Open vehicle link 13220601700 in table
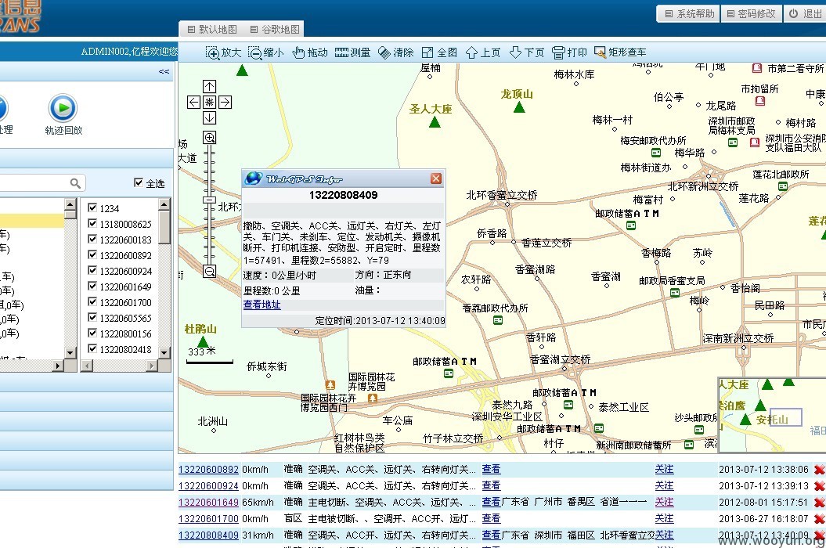This screenshot has height=548, width=826. pyautogui.click(x=208, y=518)
